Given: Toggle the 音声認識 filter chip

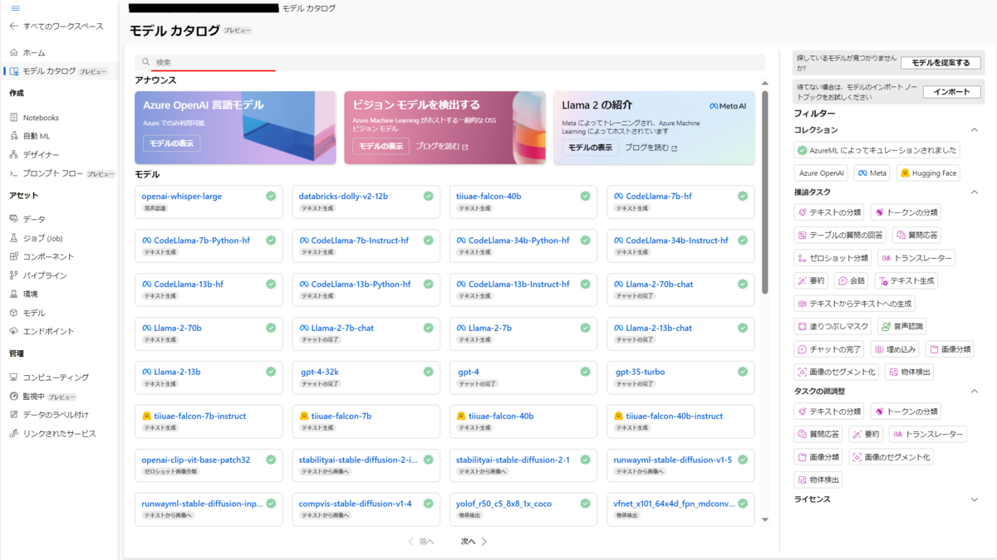Looking at the screenshot, I should (901, 326).
